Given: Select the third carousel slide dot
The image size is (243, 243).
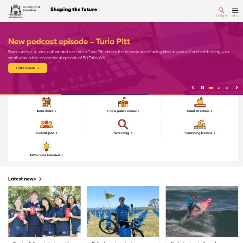Looking at the screenshot, I should pyautogui.click(x=227, y=88).
